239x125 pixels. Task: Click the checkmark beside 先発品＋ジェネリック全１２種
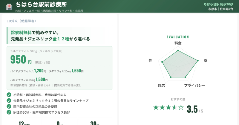pyautogui.click(x=9, y=100)
